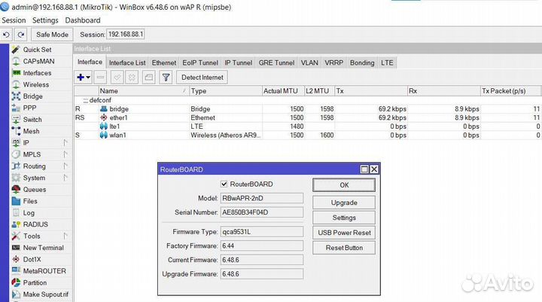Open the add interface plus dropdown
This screenshot has height=302, width=542.
(x=84, y=77)
